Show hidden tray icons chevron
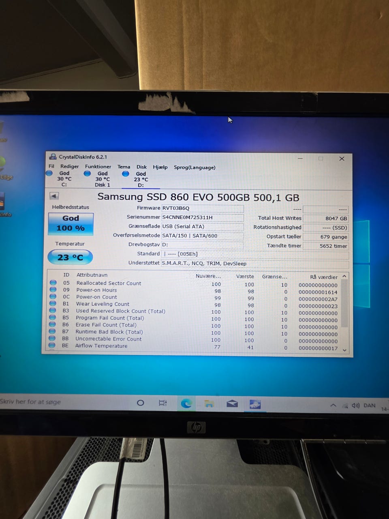The height and width of the screenshot is (519, 389). coord(333,405)
